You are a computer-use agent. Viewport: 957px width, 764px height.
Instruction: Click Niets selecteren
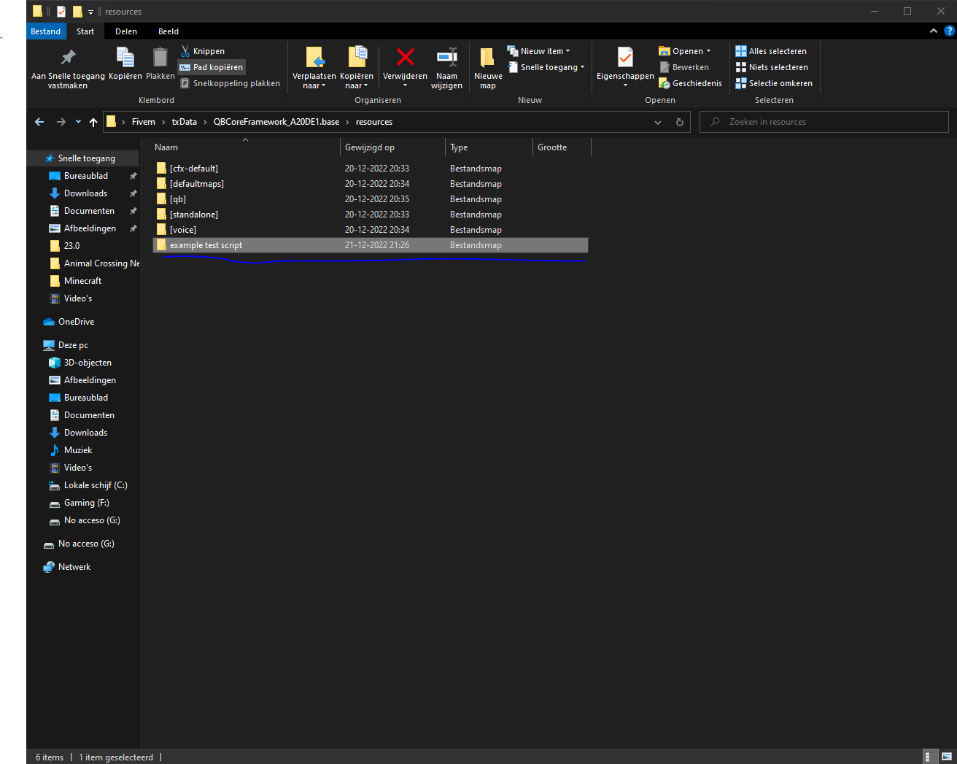tap(772, 67)
